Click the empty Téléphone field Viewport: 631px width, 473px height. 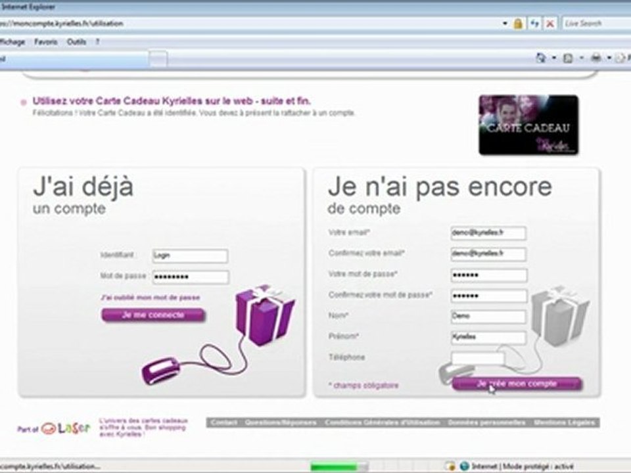[x=478, y=358]
